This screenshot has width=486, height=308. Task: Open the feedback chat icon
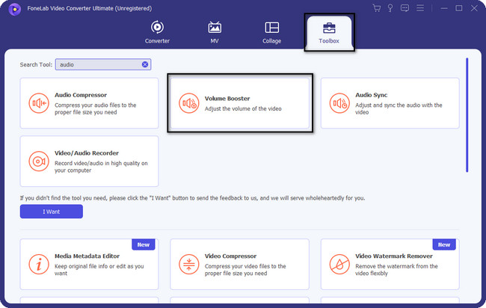(x=405, y=8)
